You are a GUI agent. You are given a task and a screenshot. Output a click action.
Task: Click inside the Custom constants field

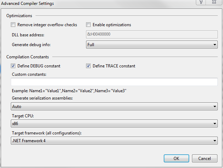pos(114,82)
